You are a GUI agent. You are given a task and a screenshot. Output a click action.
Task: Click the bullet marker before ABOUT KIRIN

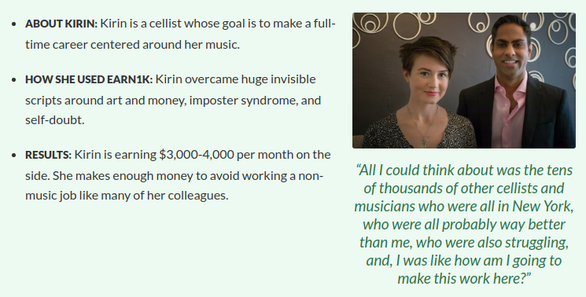pyautogui.click(x=14, y=24)
